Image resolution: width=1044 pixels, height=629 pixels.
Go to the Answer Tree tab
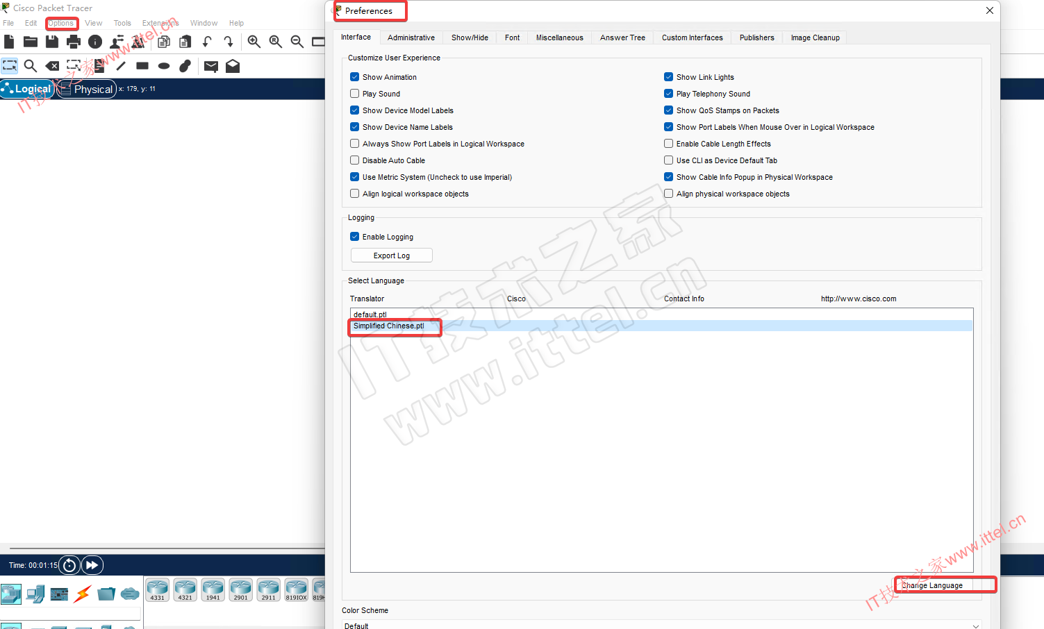click(x=622, y=37)
